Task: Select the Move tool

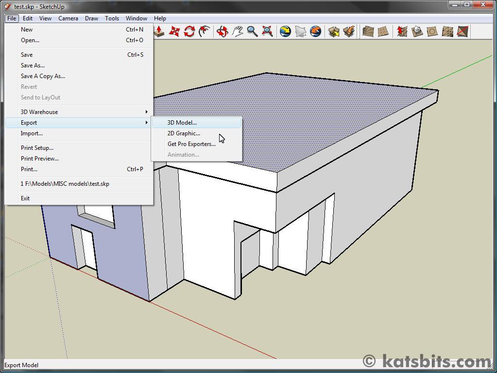Action: coord(174,32)
